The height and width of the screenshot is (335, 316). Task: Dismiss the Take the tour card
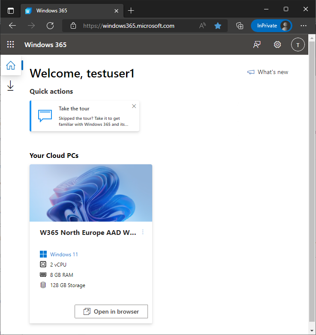click(134, 106)
